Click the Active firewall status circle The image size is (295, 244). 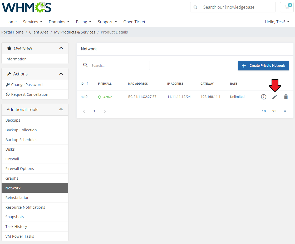pyautogui.click(x=100, y=97)
